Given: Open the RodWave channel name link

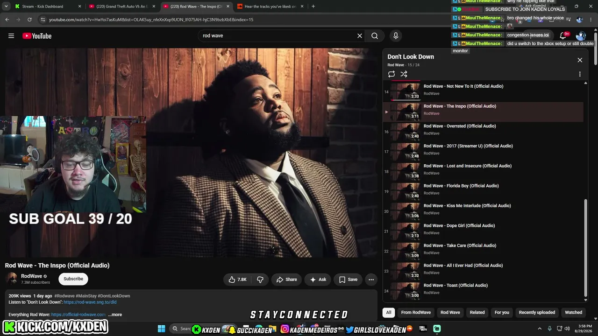Looking at the screenshot, I should [x=31, y=276].
